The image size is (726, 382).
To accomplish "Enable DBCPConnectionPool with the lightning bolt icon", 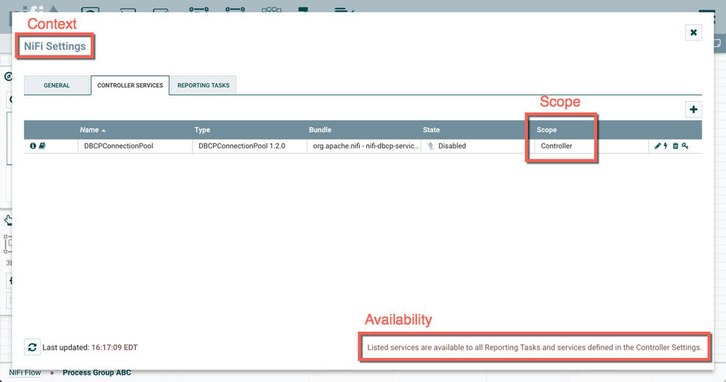I will pyautogui.click(x=666, y=146).
